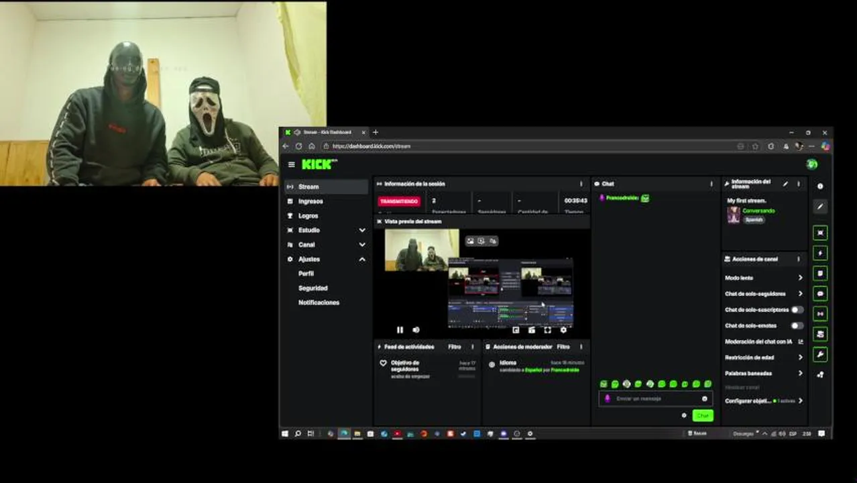This screenshot has height=483, width=857.
Task: Select the Objetivo de seguidores activity entry
Action: [427, 369]
